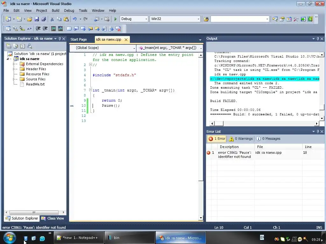Image resolution: width=326 pixels, height=244 pixels.
Task: Expand the External Dependencies folder
Action: [14, 64]
